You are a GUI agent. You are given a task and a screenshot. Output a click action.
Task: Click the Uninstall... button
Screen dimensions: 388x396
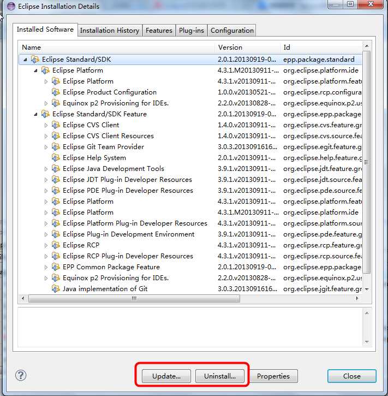tap(220, 376)
